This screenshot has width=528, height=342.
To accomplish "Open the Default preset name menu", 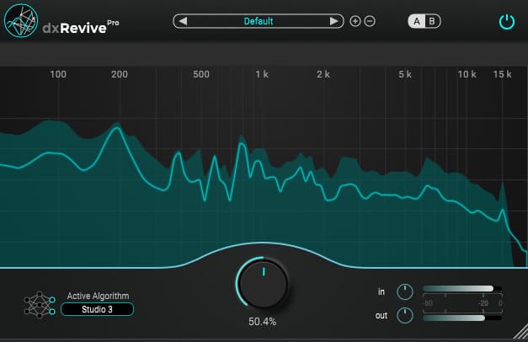I will [259, 21].
